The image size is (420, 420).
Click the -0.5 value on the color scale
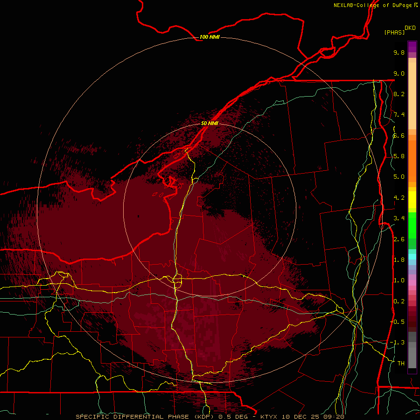tap(397, 322)
